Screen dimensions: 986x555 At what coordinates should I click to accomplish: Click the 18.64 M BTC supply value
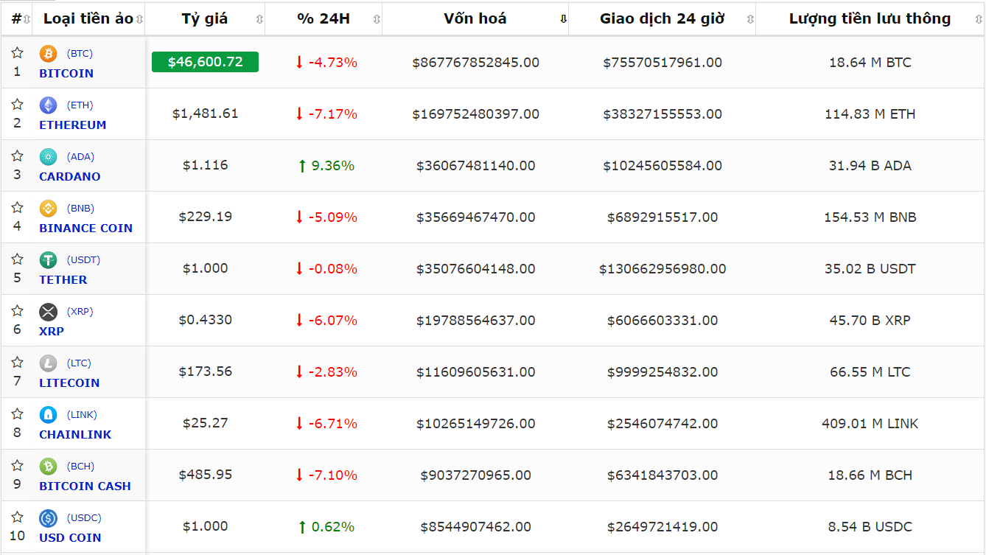pos(870,63)
